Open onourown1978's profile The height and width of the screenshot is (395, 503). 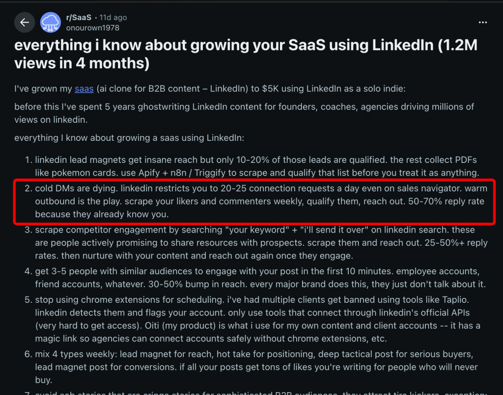[x=92, y=27]
